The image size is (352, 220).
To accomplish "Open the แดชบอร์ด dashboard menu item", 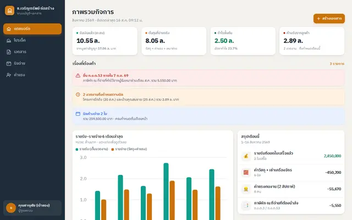I will (32, 29).
